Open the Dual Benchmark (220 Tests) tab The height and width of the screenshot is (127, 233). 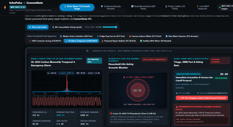pos(143,8)
